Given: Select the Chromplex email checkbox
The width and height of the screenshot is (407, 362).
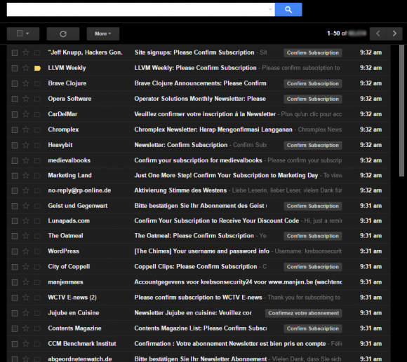Looking at the screenshot, I should (15, 130).
